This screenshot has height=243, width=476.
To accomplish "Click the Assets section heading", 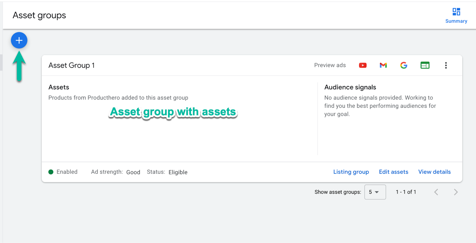I will 59,87.
